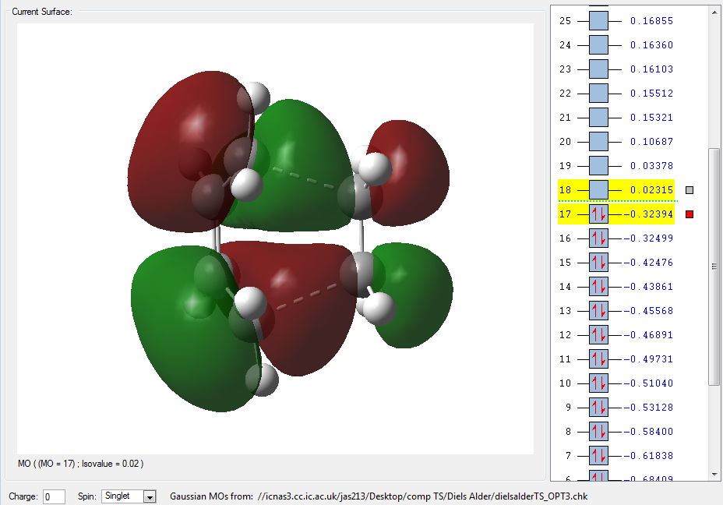723x505 pixels.
Task: Click energy value -0.58400
Action: pyautogui.click(x=648, y=431)
